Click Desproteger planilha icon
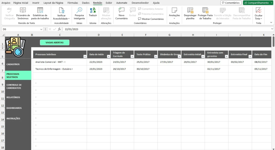The width and height of the screenshot is (275, 150). 190,10
